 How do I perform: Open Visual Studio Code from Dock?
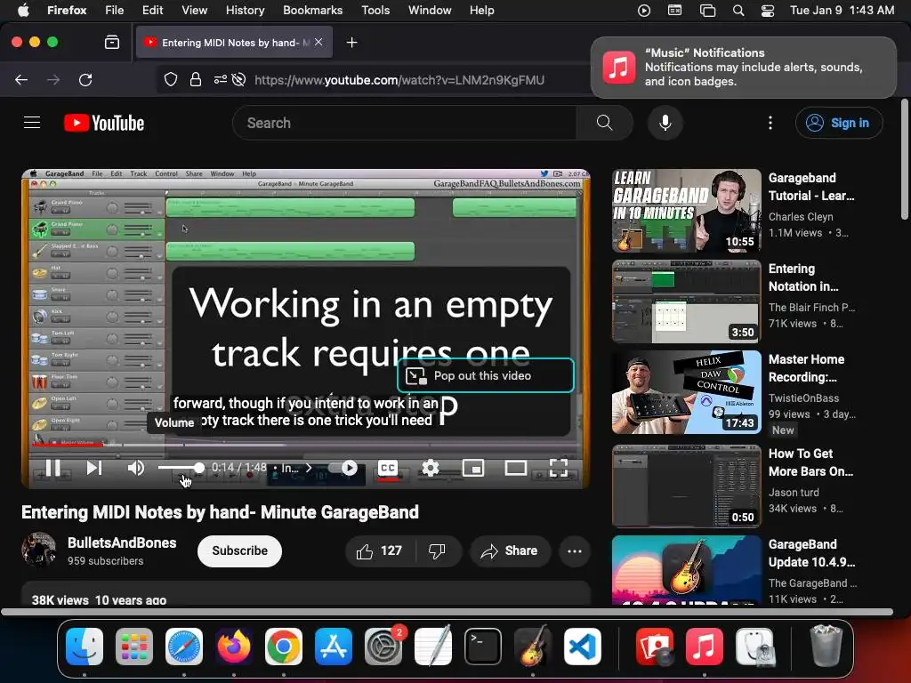[x=582, y=647]
